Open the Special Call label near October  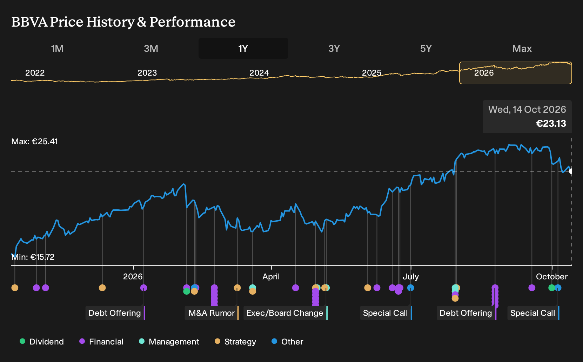(x=533, y=313)
